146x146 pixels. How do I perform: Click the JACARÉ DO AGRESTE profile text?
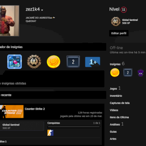(x=40, y=18)
